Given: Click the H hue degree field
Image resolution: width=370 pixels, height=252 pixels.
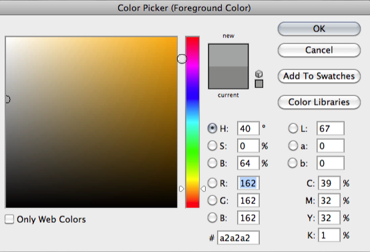Looking at the screenshot, I should click(x=248, y=129).
